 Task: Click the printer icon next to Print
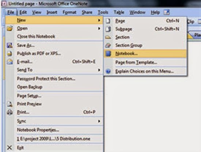point(10,112)
